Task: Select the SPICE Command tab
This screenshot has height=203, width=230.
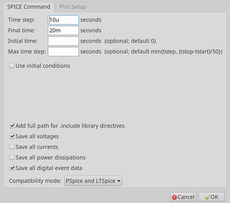Action: tap(29, 7)
